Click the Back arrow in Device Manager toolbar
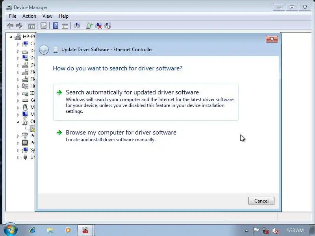The image size is (315, 236). (10, 26)
